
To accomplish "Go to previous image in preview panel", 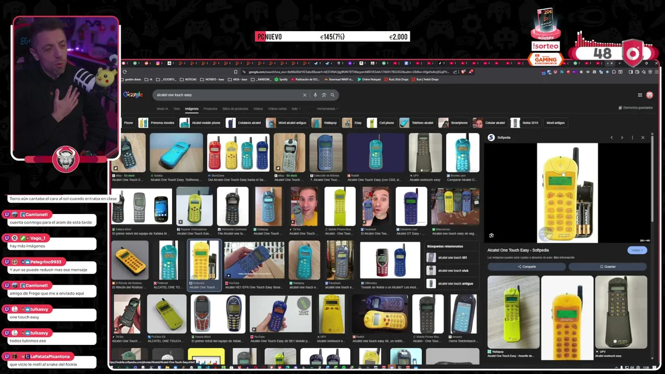I will point(611,138).
